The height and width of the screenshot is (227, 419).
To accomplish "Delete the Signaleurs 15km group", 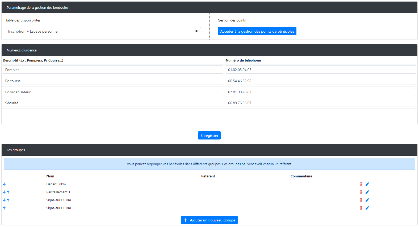I will [x=361, y=208].
